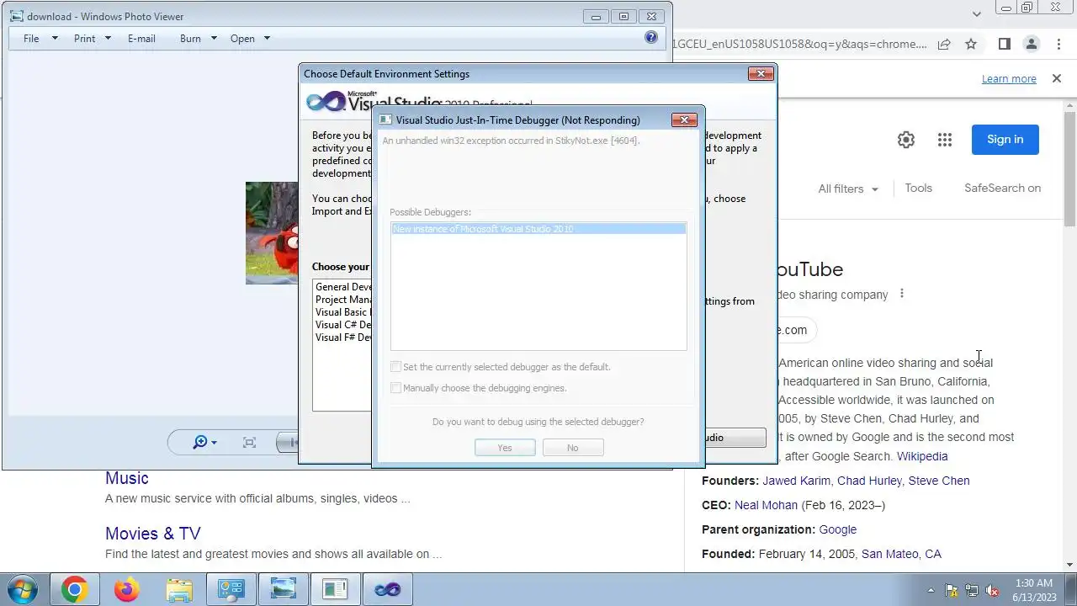
Task: Switch to Visual Studio taskbar item
Action: coord(387,589)
